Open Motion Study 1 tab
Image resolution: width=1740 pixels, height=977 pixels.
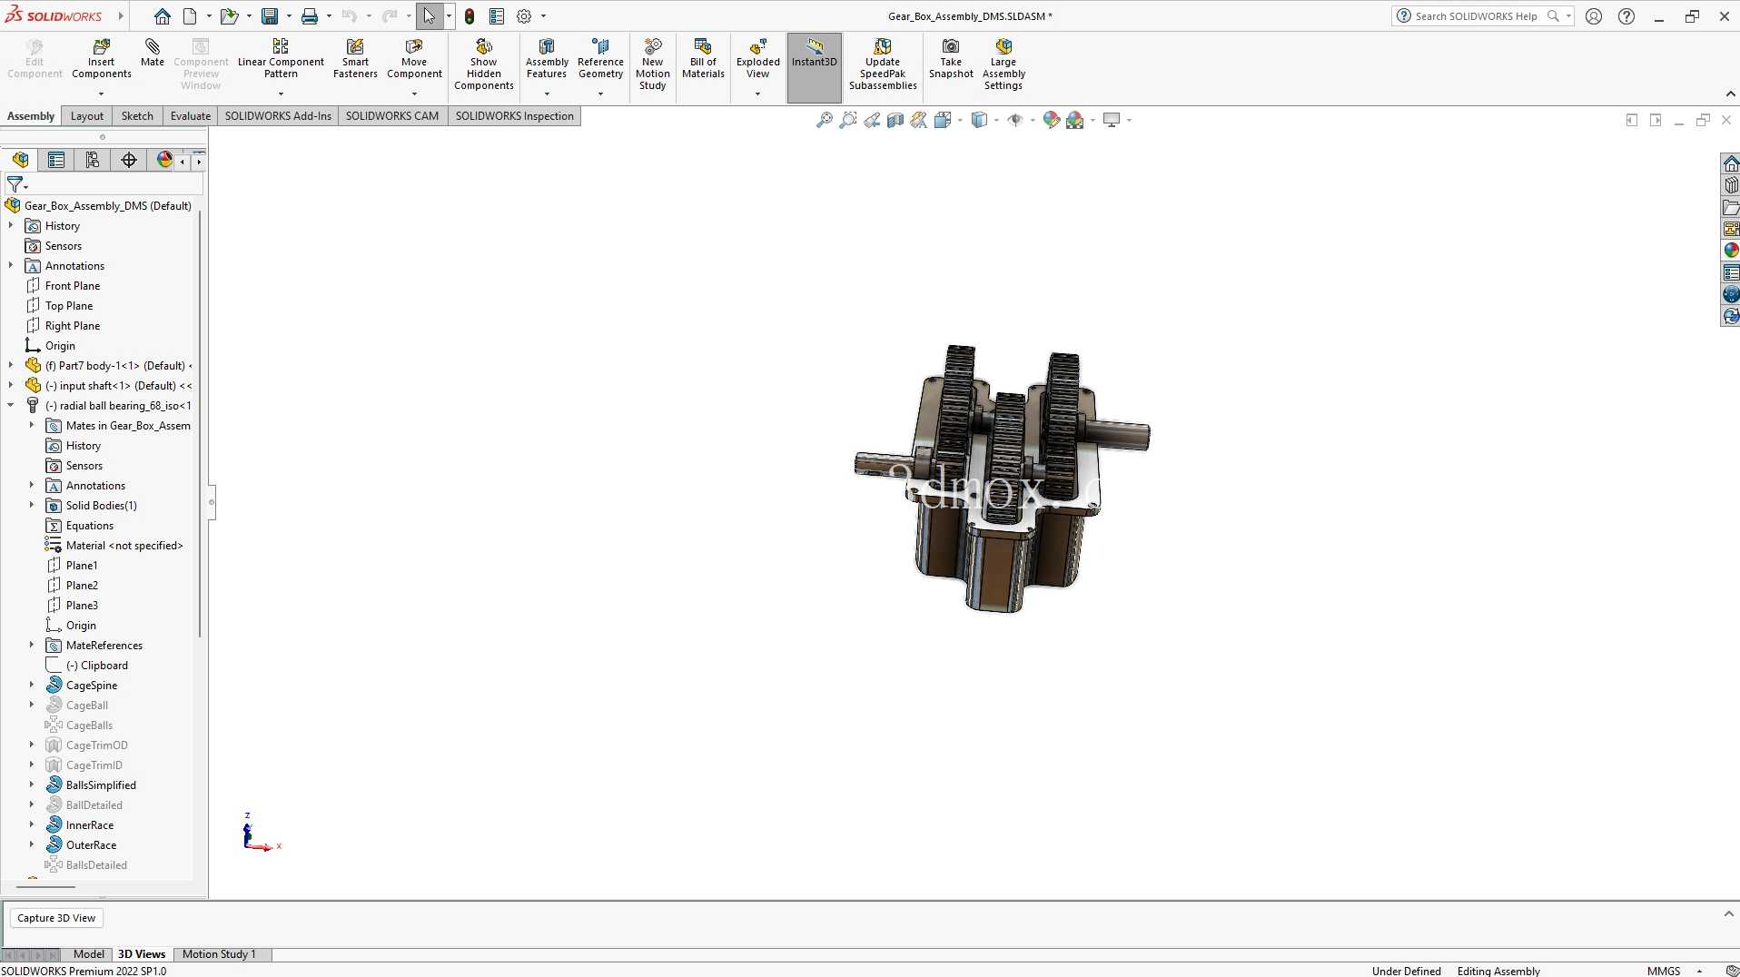coord(219,954)
